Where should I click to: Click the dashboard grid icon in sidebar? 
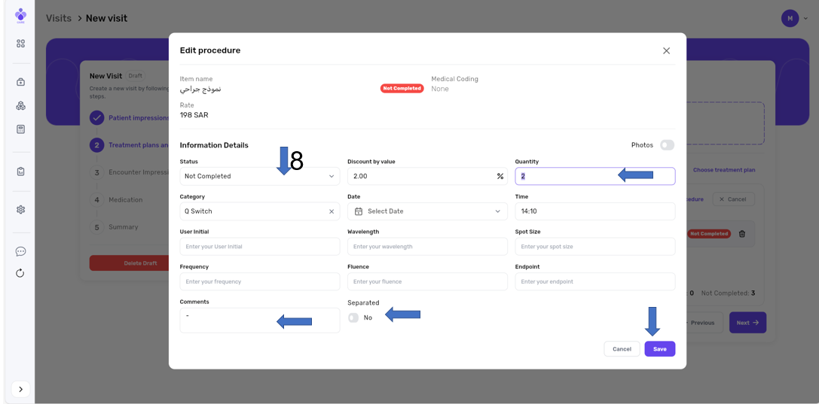pos(20,44)
